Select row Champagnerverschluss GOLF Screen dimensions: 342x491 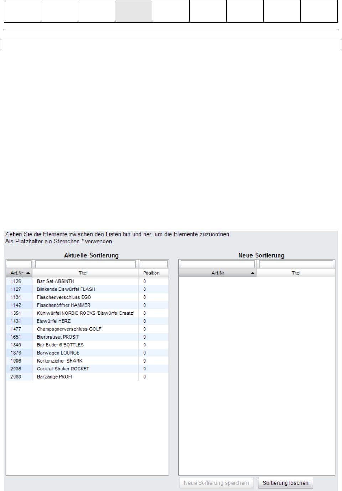coord(87,329)
